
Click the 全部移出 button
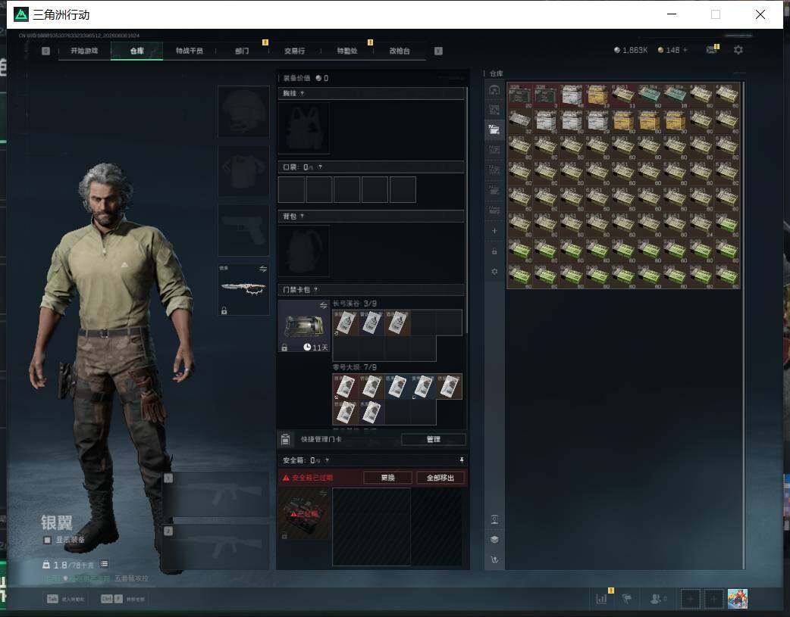pos(440,478)
